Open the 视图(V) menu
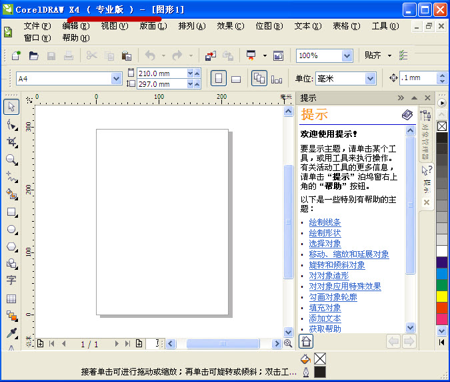Viewport: 450px width, 382px height. 115,26
